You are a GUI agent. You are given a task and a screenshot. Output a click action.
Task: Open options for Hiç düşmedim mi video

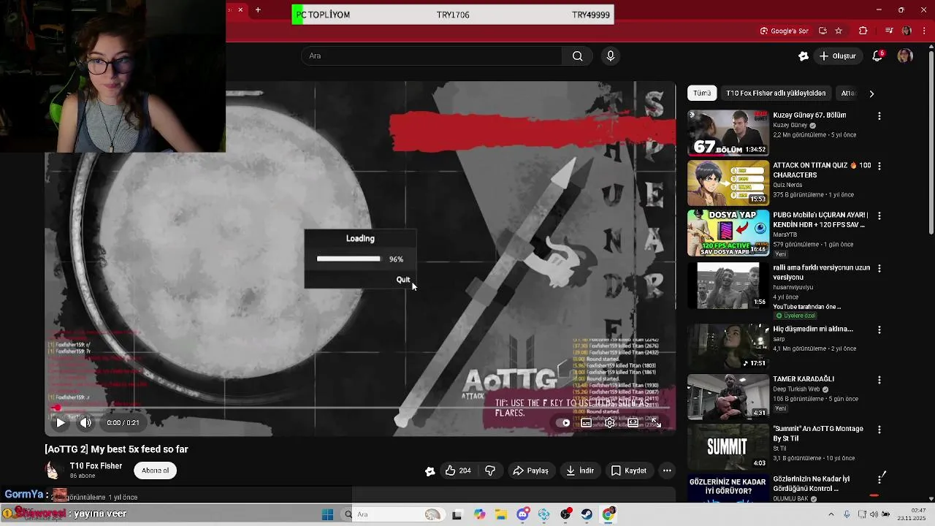point(879,330)
